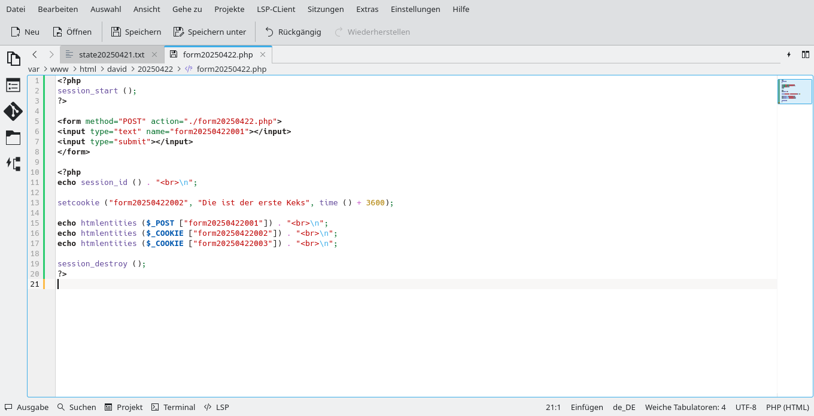The width and height of the screenshot is (814, 416).
Task: Open the Filesystem browser sidebar panel
Action: [13, 138]
